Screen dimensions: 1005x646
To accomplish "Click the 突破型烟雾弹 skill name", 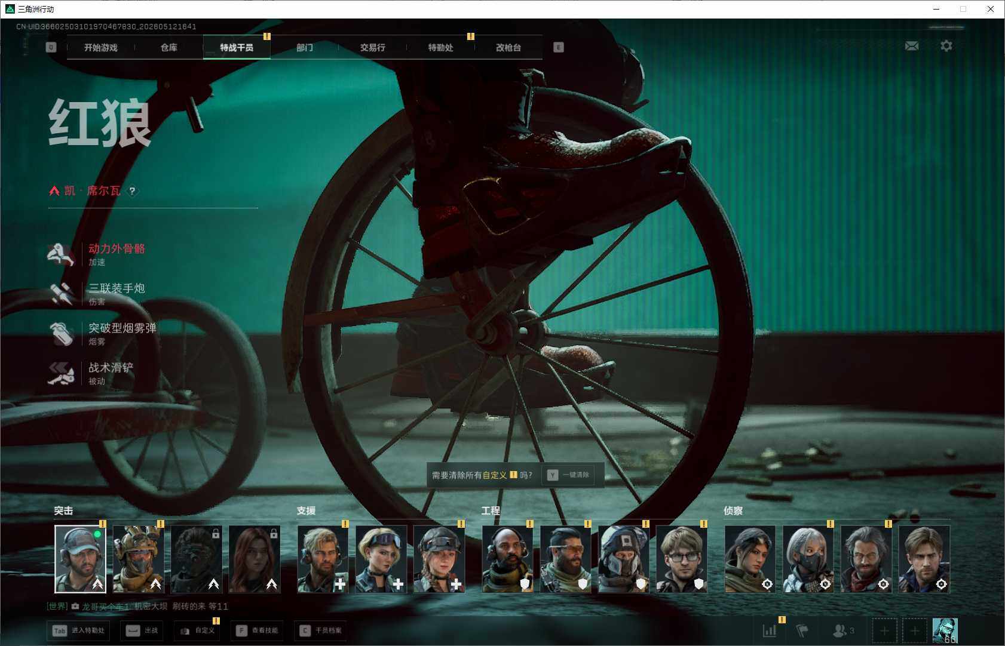I will (122, 328).
